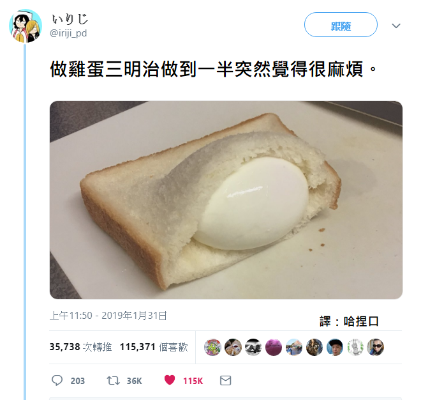The width and height of the screenshot is (421, 400).
Task: Click the reply speech bubble icon
Action: pyautogui.click(x=57, y=381)
